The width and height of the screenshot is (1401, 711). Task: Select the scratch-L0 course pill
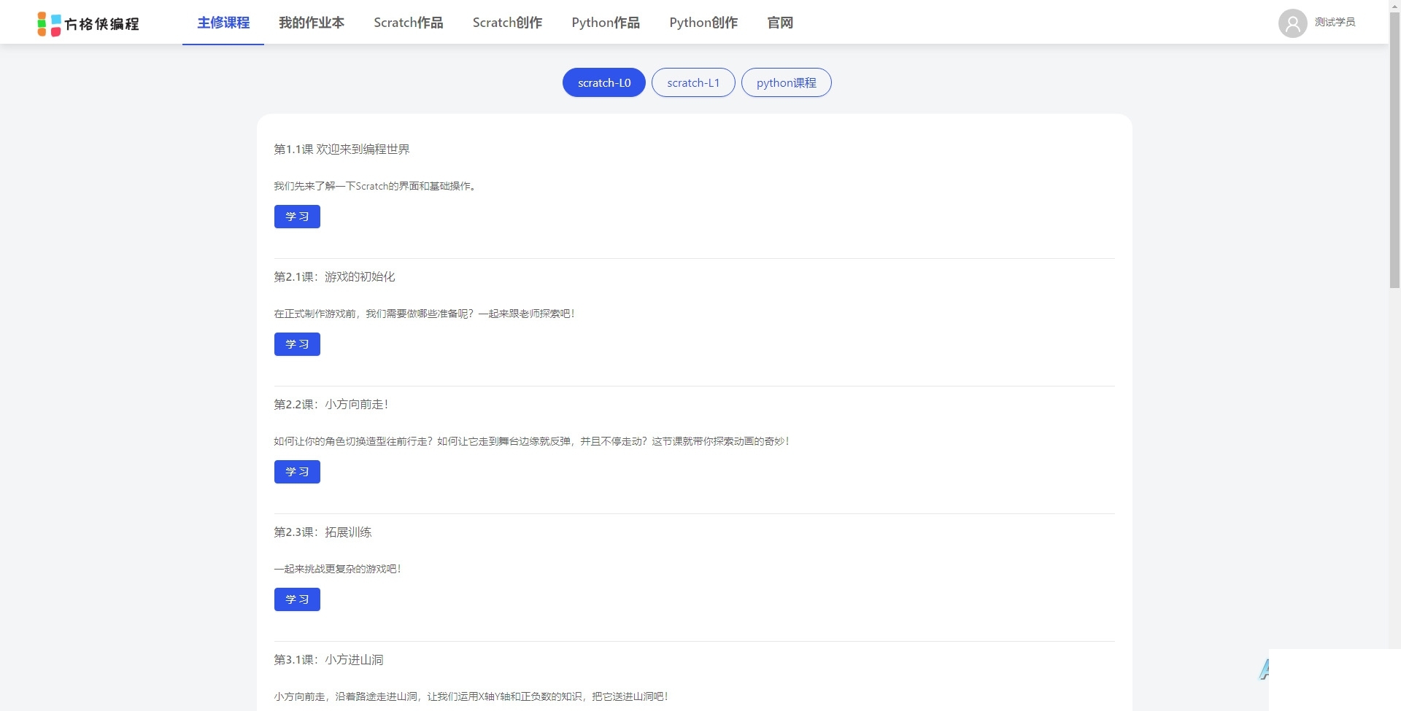604,82
